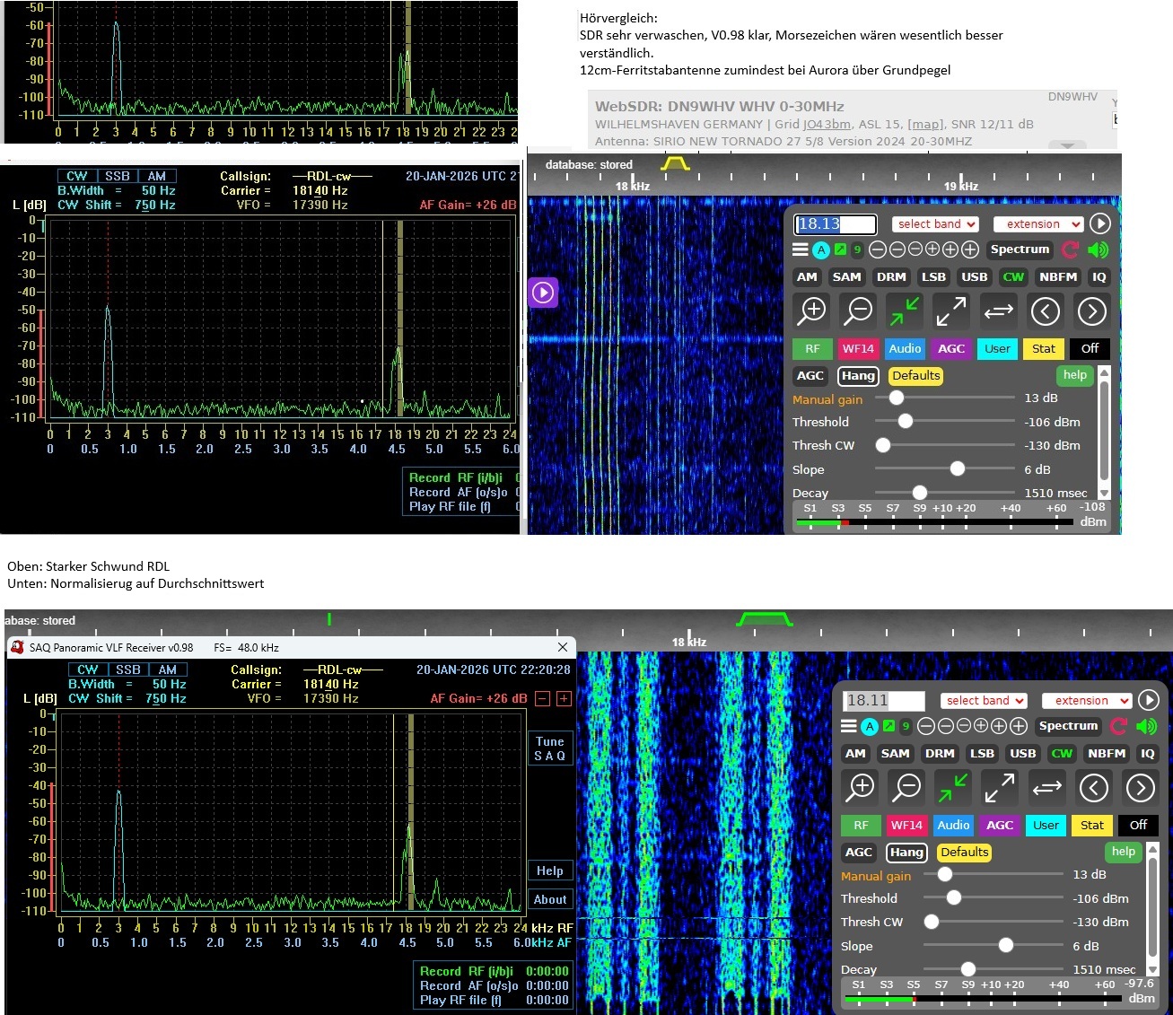Viewport: 1173px width, 1015px height.
Task: Switch to the Audio tab in 18.13 panel
Action: point(905,349)
